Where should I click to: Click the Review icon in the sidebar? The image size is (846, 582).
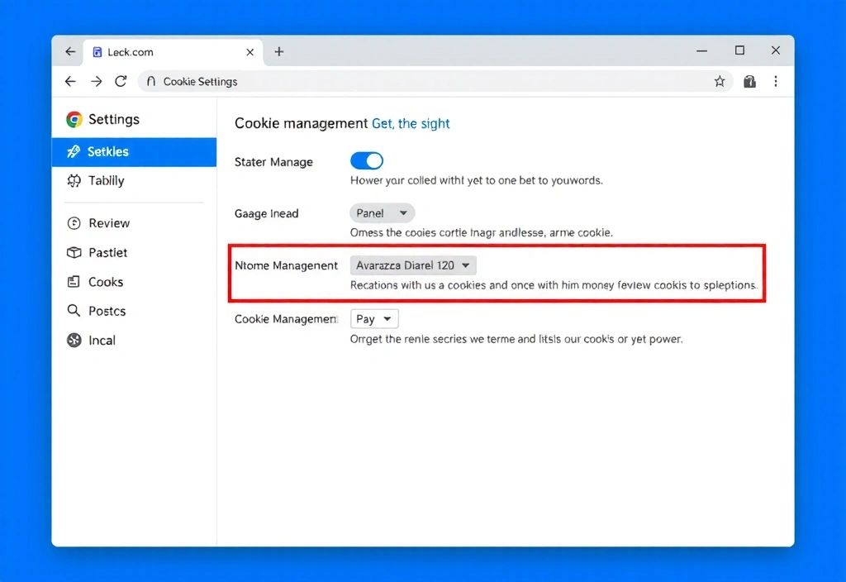pos(74,223)
